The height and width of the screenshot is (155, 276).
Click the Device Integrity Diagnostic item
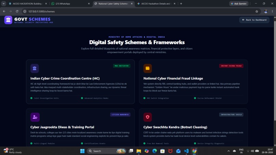click(209, 143)
